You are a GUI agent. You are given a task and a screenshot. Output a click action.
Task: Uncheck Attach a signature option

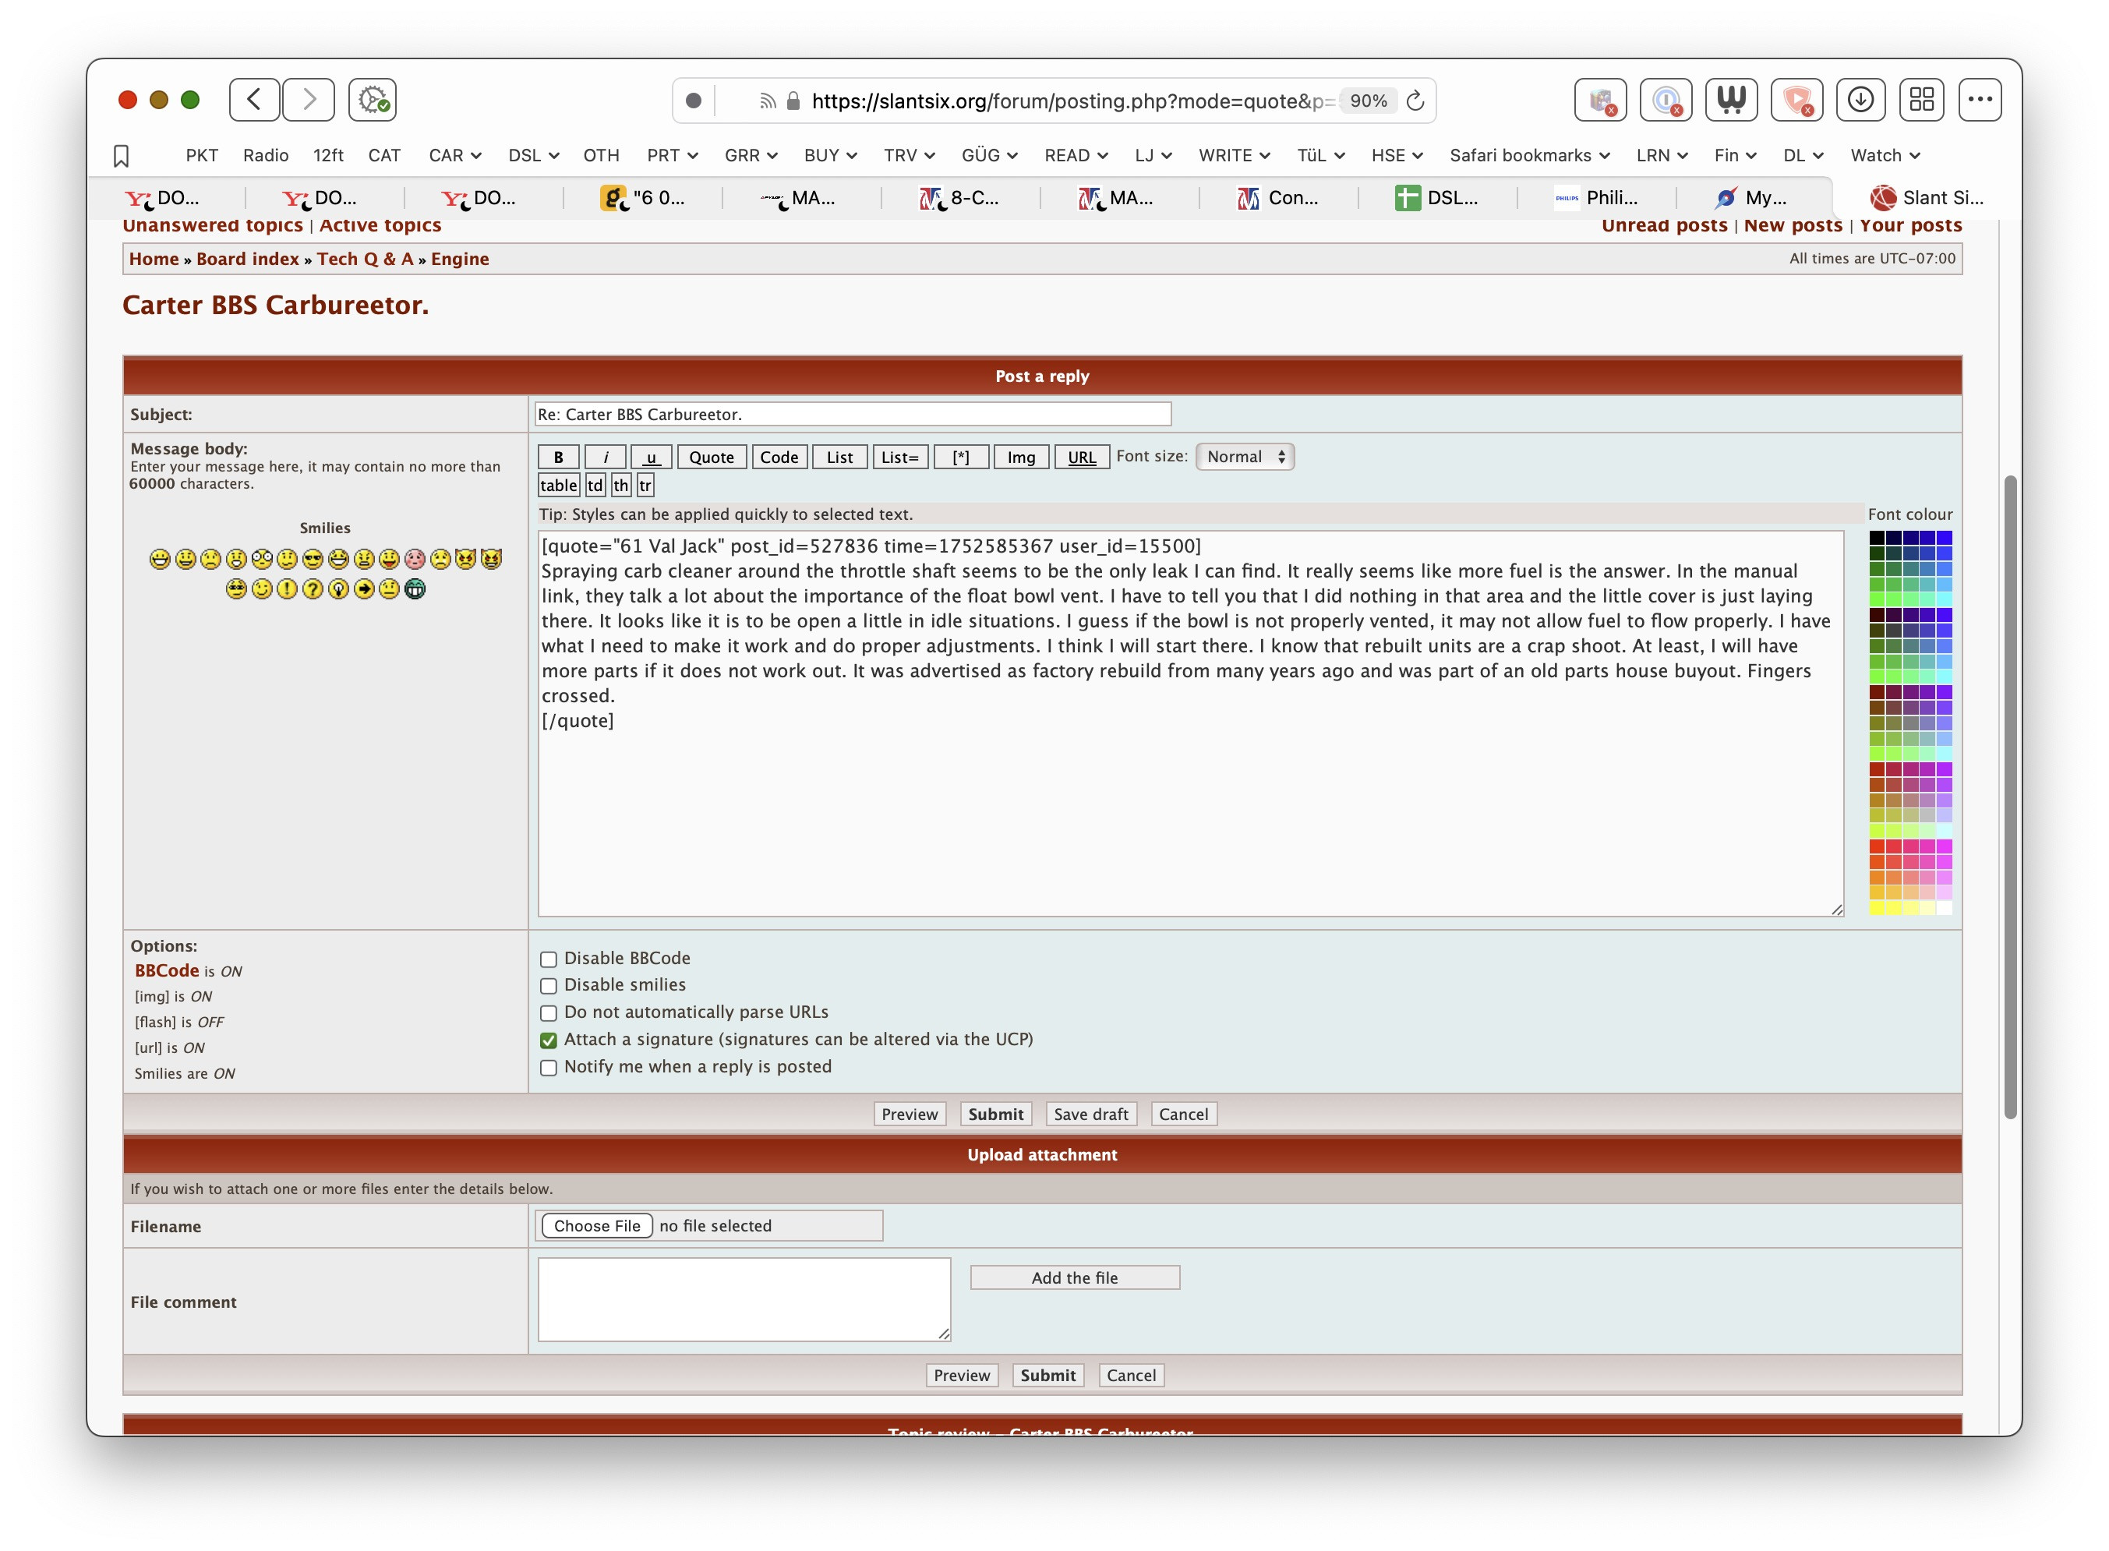[x=548, y=1039]
